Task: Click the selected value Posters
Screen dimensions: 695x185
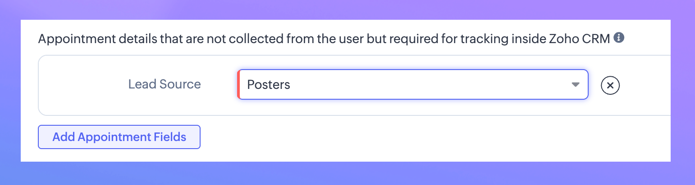Action: (x=269, y=84)
